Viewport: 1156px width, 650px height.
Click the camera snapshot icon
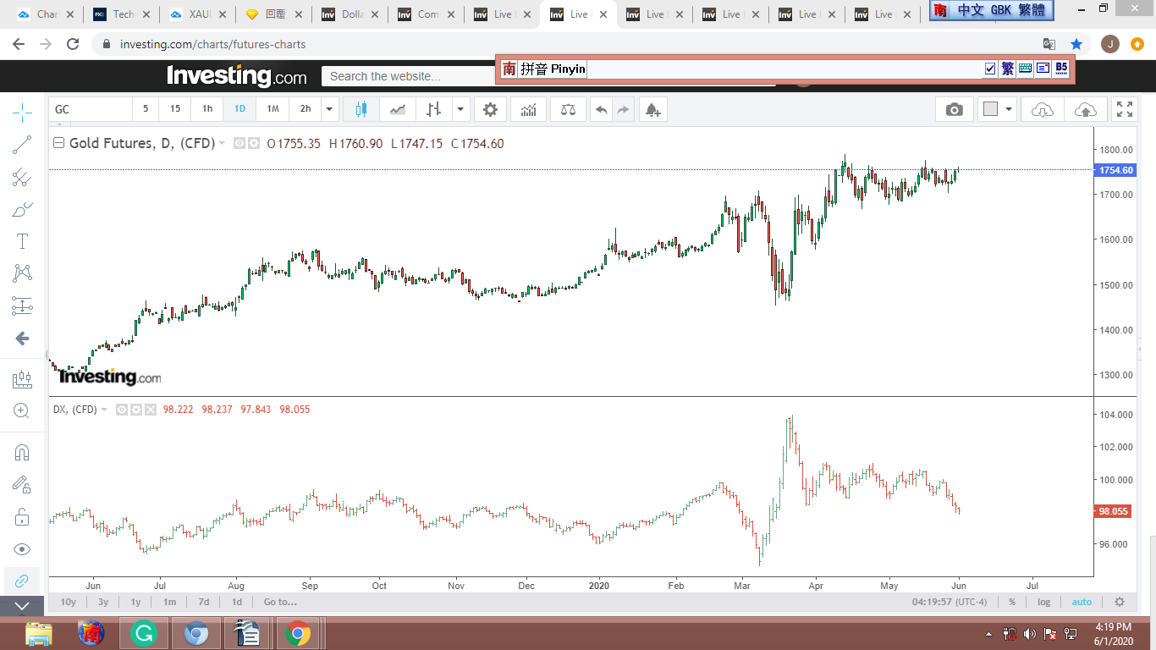pos(954,109)
